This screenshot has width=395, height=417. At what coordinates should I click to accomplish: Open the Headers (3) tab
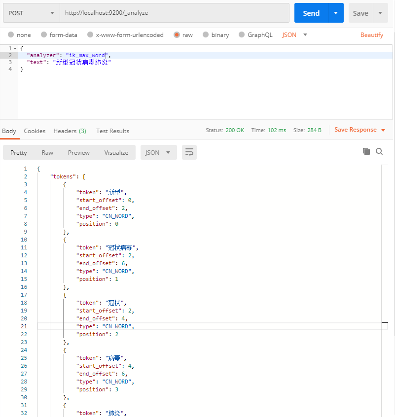pos(70,131)
